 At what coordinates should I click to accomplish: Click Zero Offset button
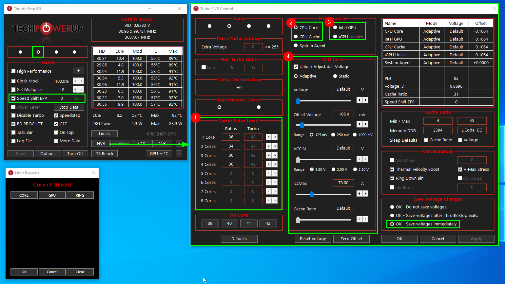pyautogui.click(x=351, y=239)
